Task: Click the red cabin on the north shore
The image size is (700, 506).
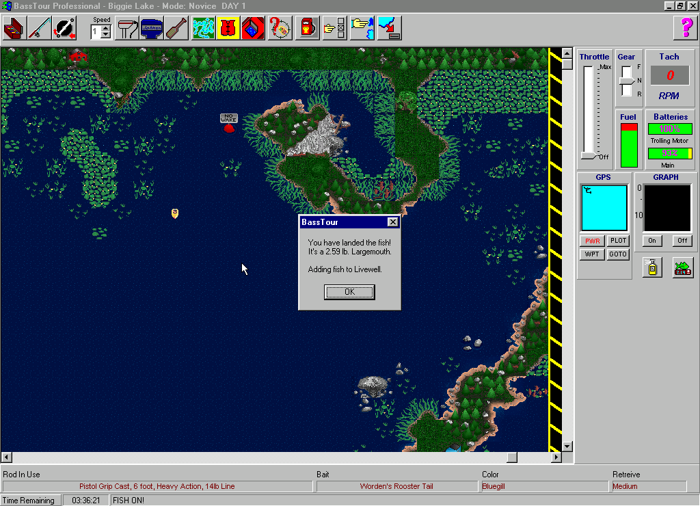Action: click(79, 56)
